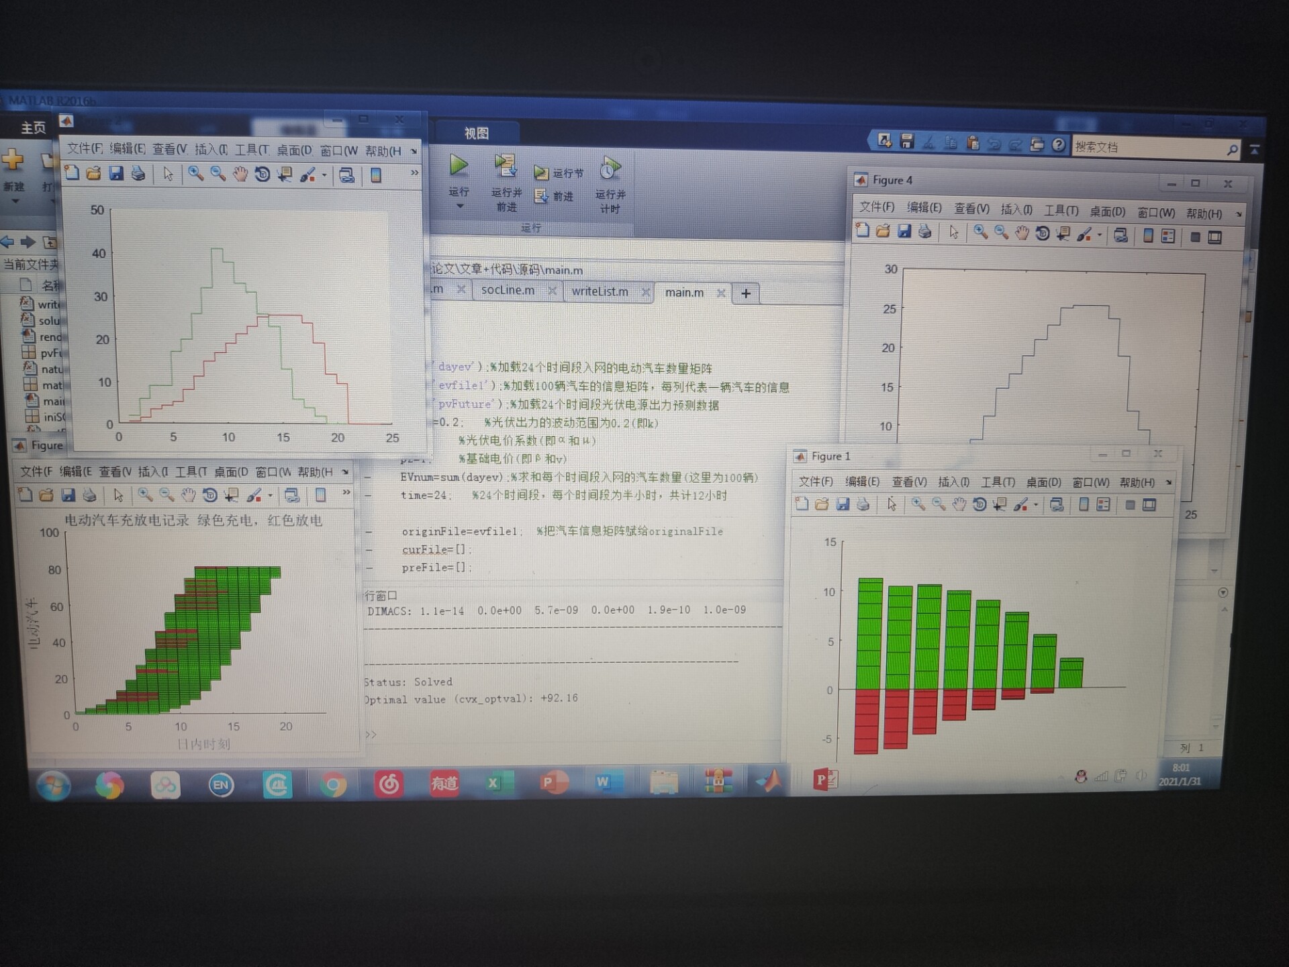Expand the New (新建) dropdown arrow
The height and width of the screenshot is (967, 1289).
[x=15, y=201]
